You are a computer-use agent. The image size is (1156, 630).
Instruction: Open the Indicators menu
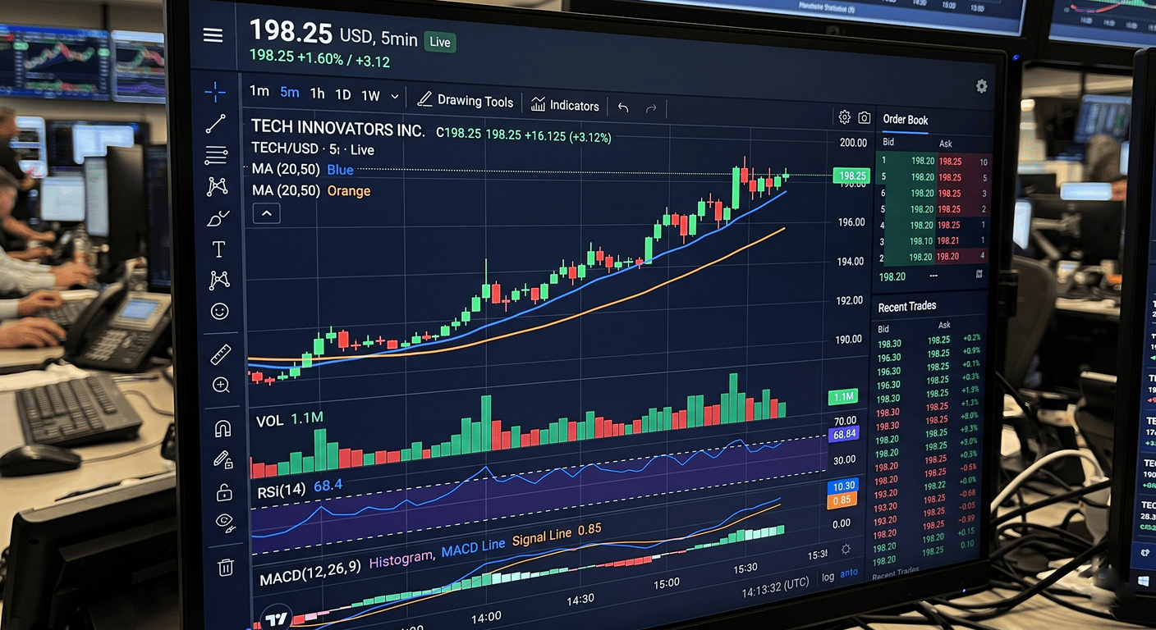565,105
